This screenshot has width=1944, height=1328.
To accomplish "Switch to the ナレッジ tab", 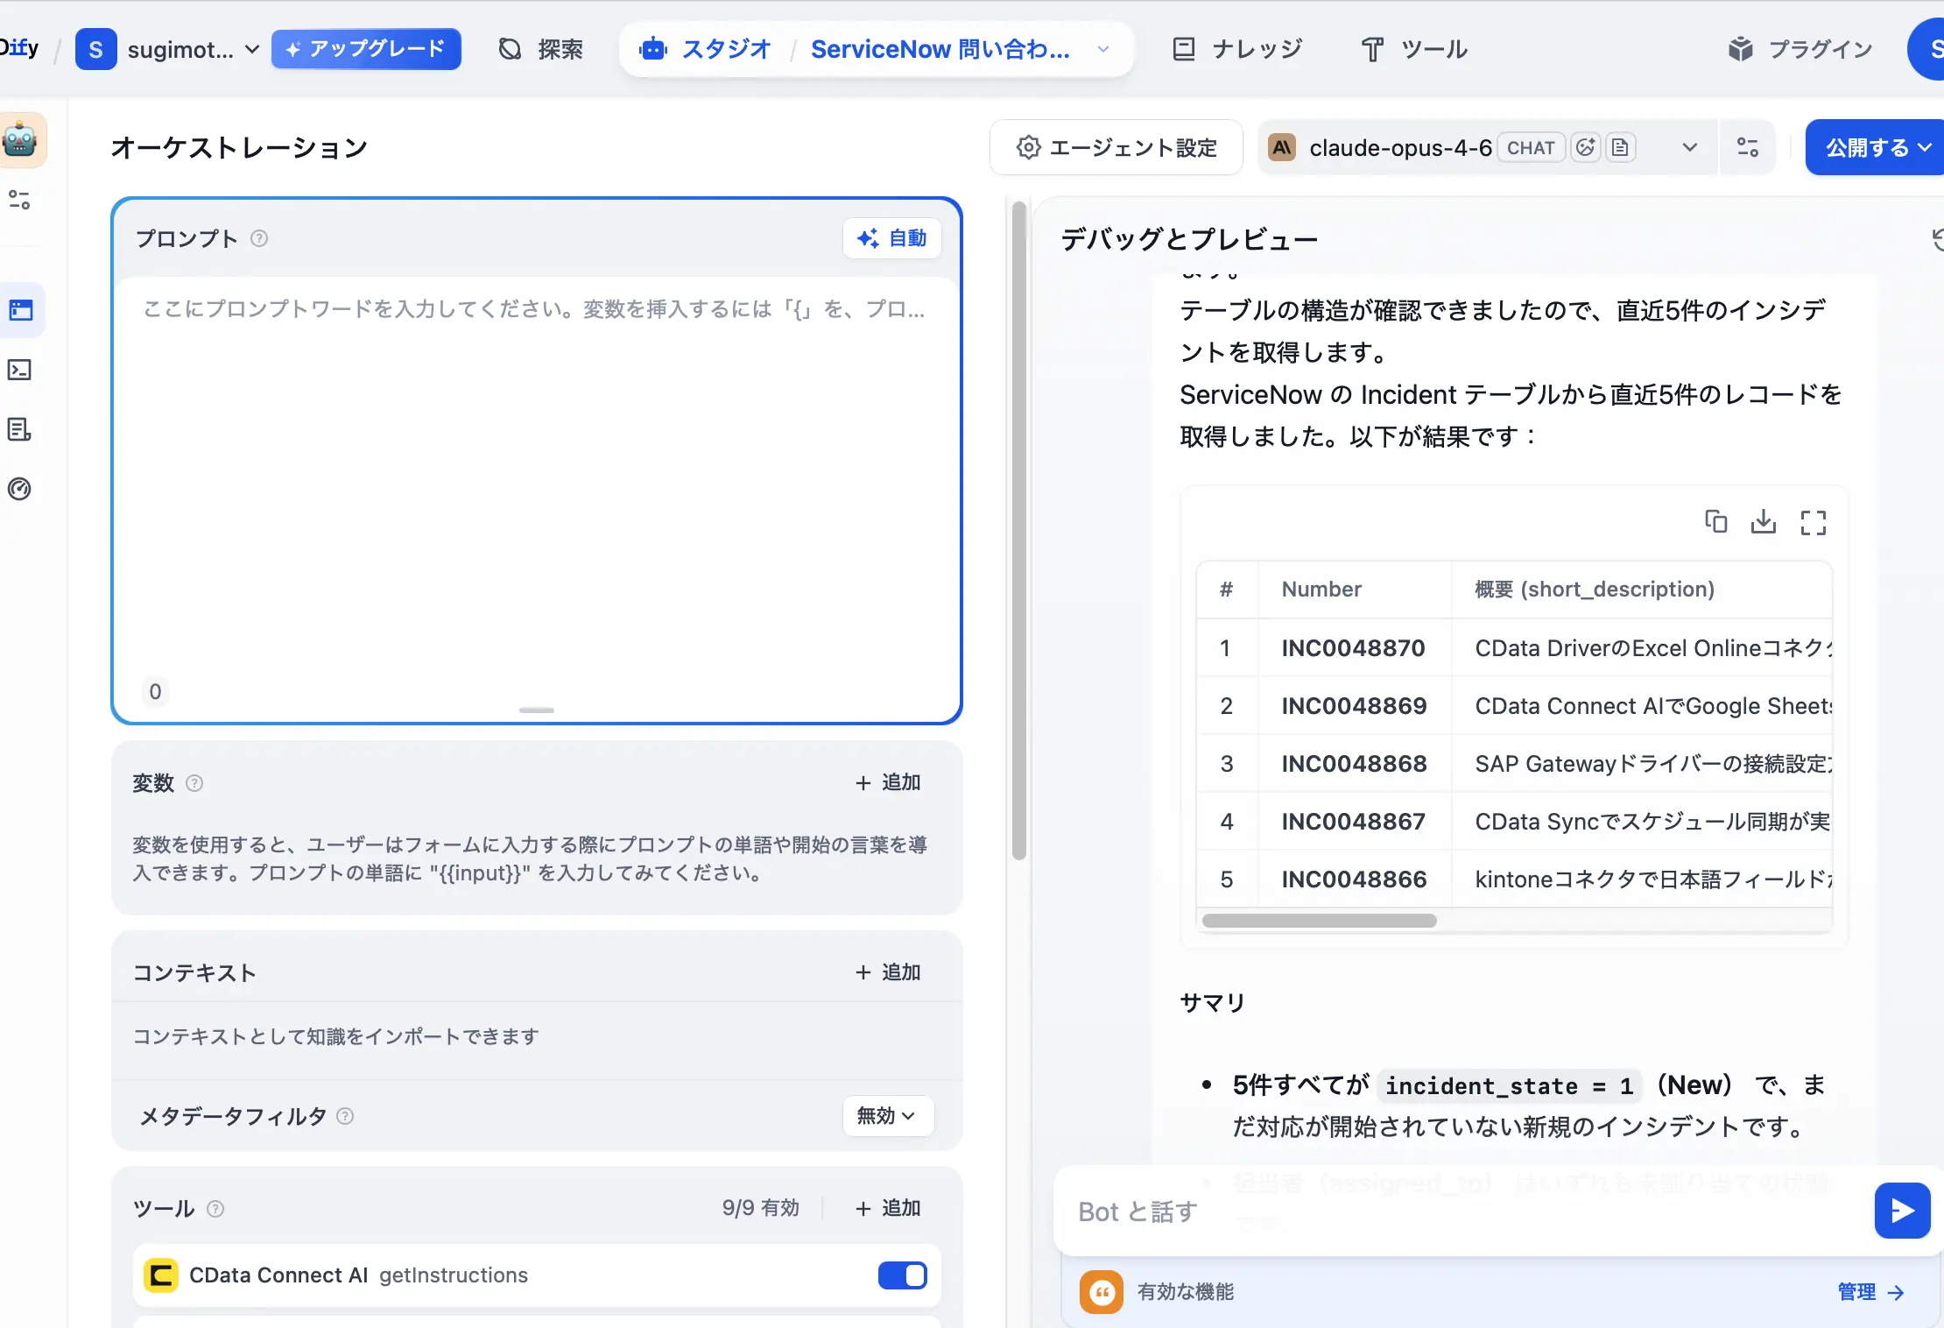I will [1237, 49].
